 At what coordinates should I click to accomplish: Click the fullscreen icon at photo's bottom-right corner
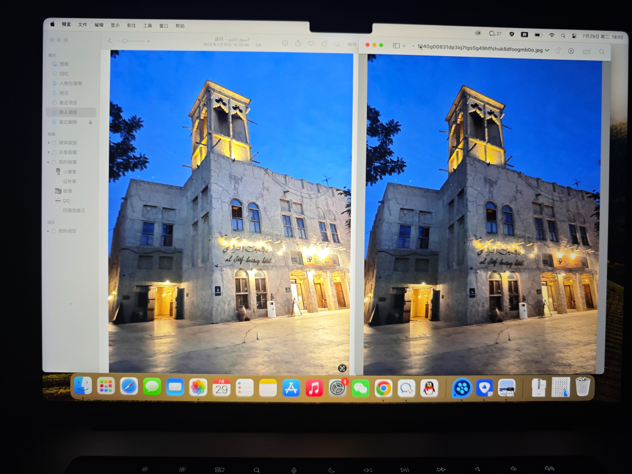pos(342,368)
